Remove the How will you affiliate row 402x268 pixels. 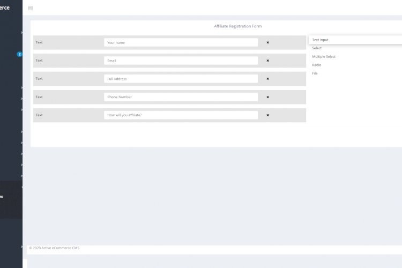pyautogui.click(x=267, y=115)
